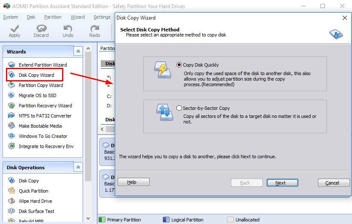
Task: Click the AOMEI app icon in title bar
Action: [x=7, y=6]
